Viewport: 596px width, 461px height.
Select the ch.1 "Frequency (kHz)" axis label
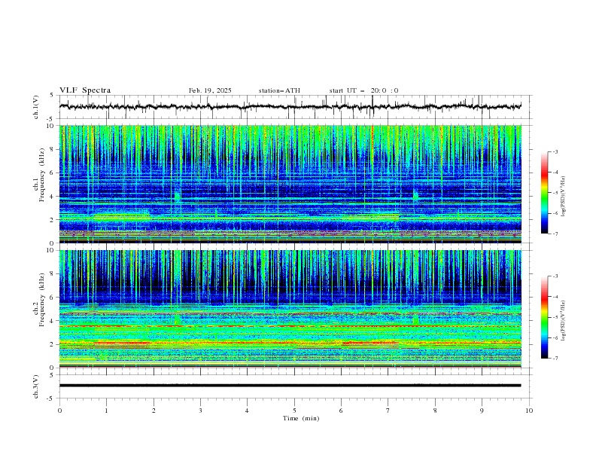(42, 174)
